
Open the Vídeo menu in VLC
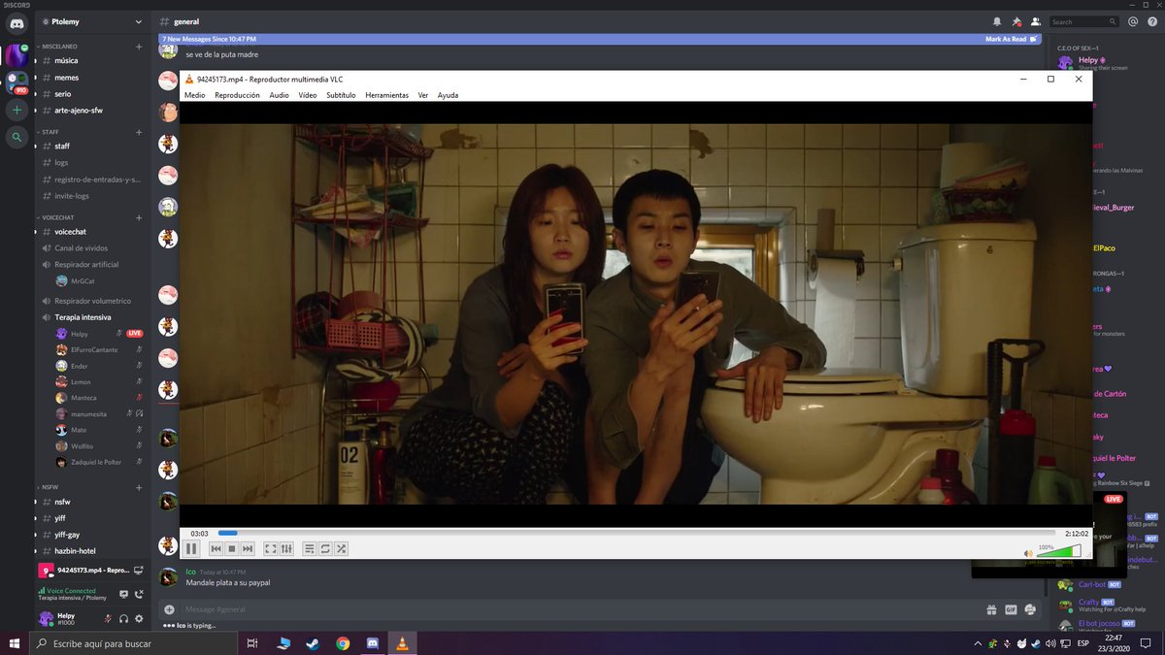[308, 95]
